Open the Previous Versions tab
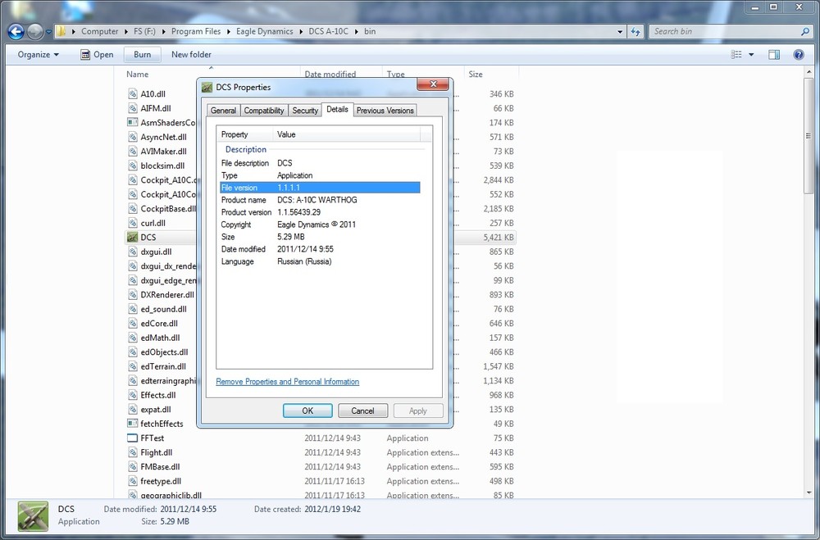Image resolution: width=820 pixels, height=540 pixels. coord(385,111)
